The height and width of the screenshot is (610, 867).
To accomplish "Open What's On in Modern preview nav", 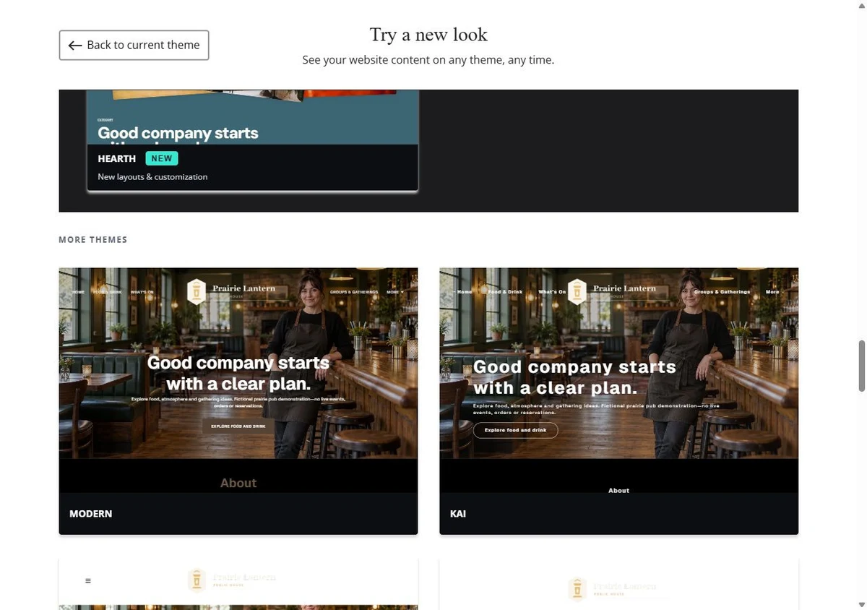I will pos(142,292).
